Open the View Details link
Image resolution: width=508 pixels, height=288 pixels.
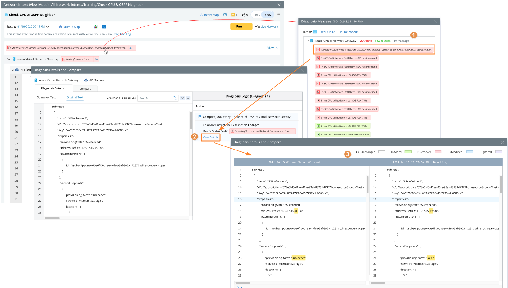point(211,138)
